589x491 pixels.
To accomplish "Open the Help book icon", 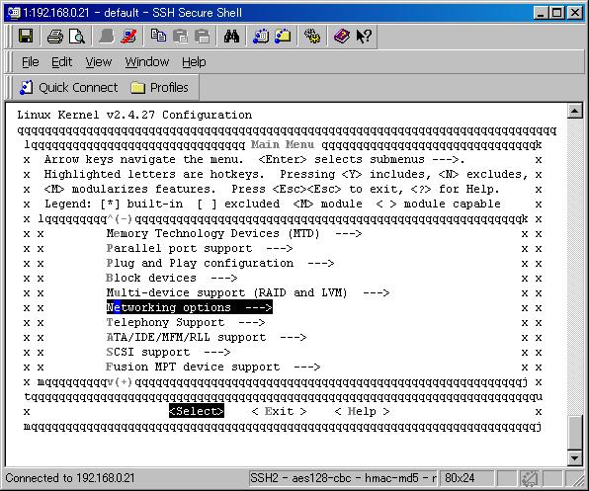I will [342, 37].
